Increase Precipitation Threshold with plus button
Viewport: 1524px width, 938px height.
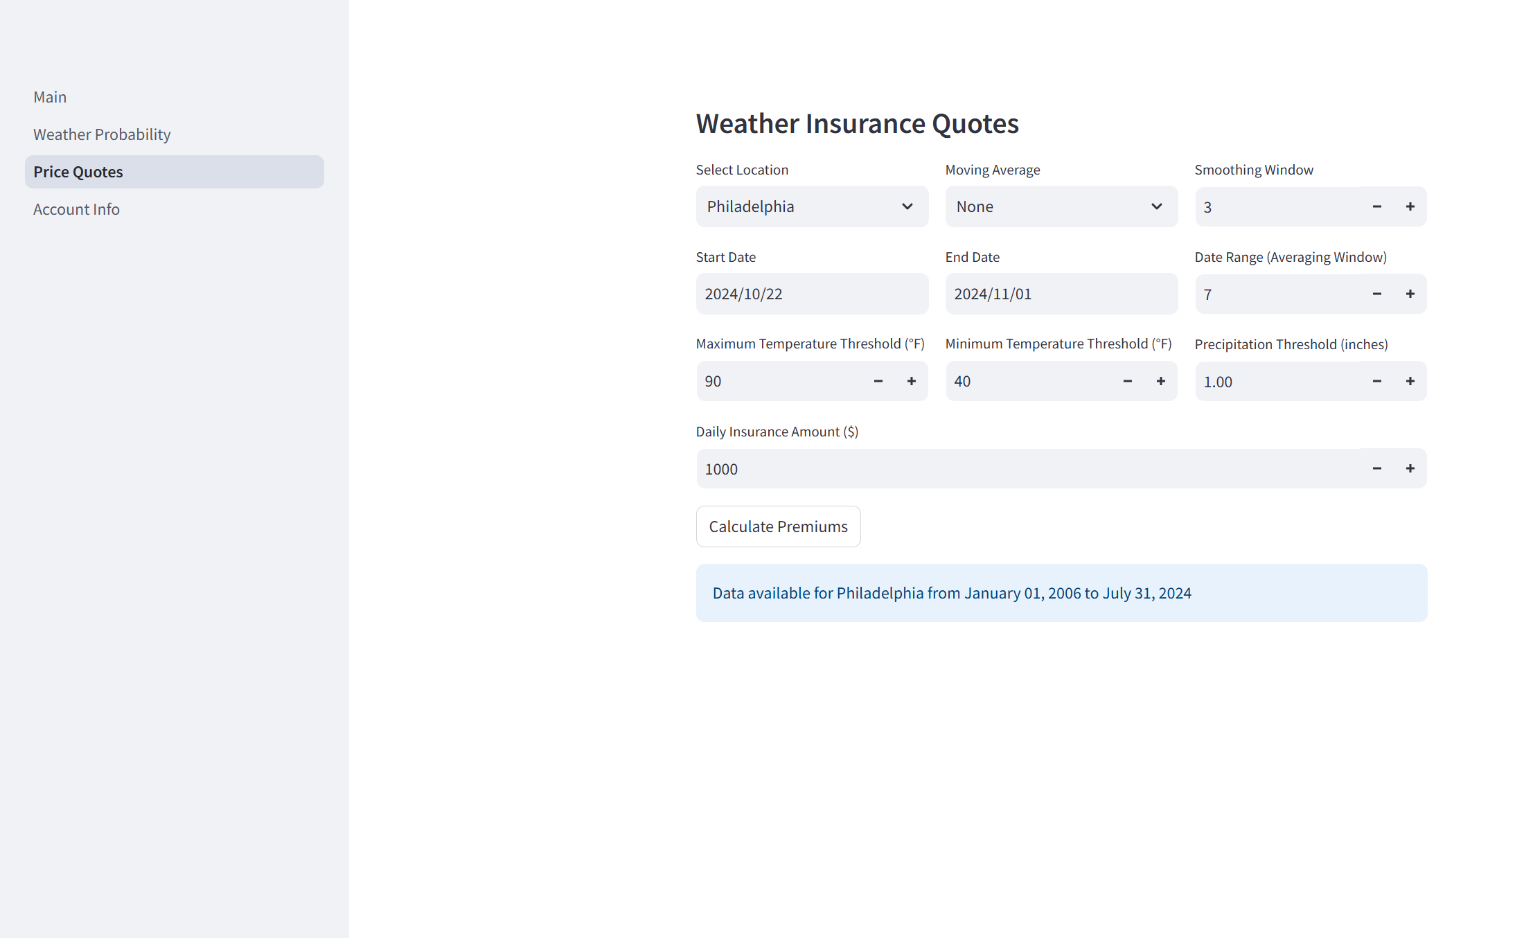tap(1410, 381)
